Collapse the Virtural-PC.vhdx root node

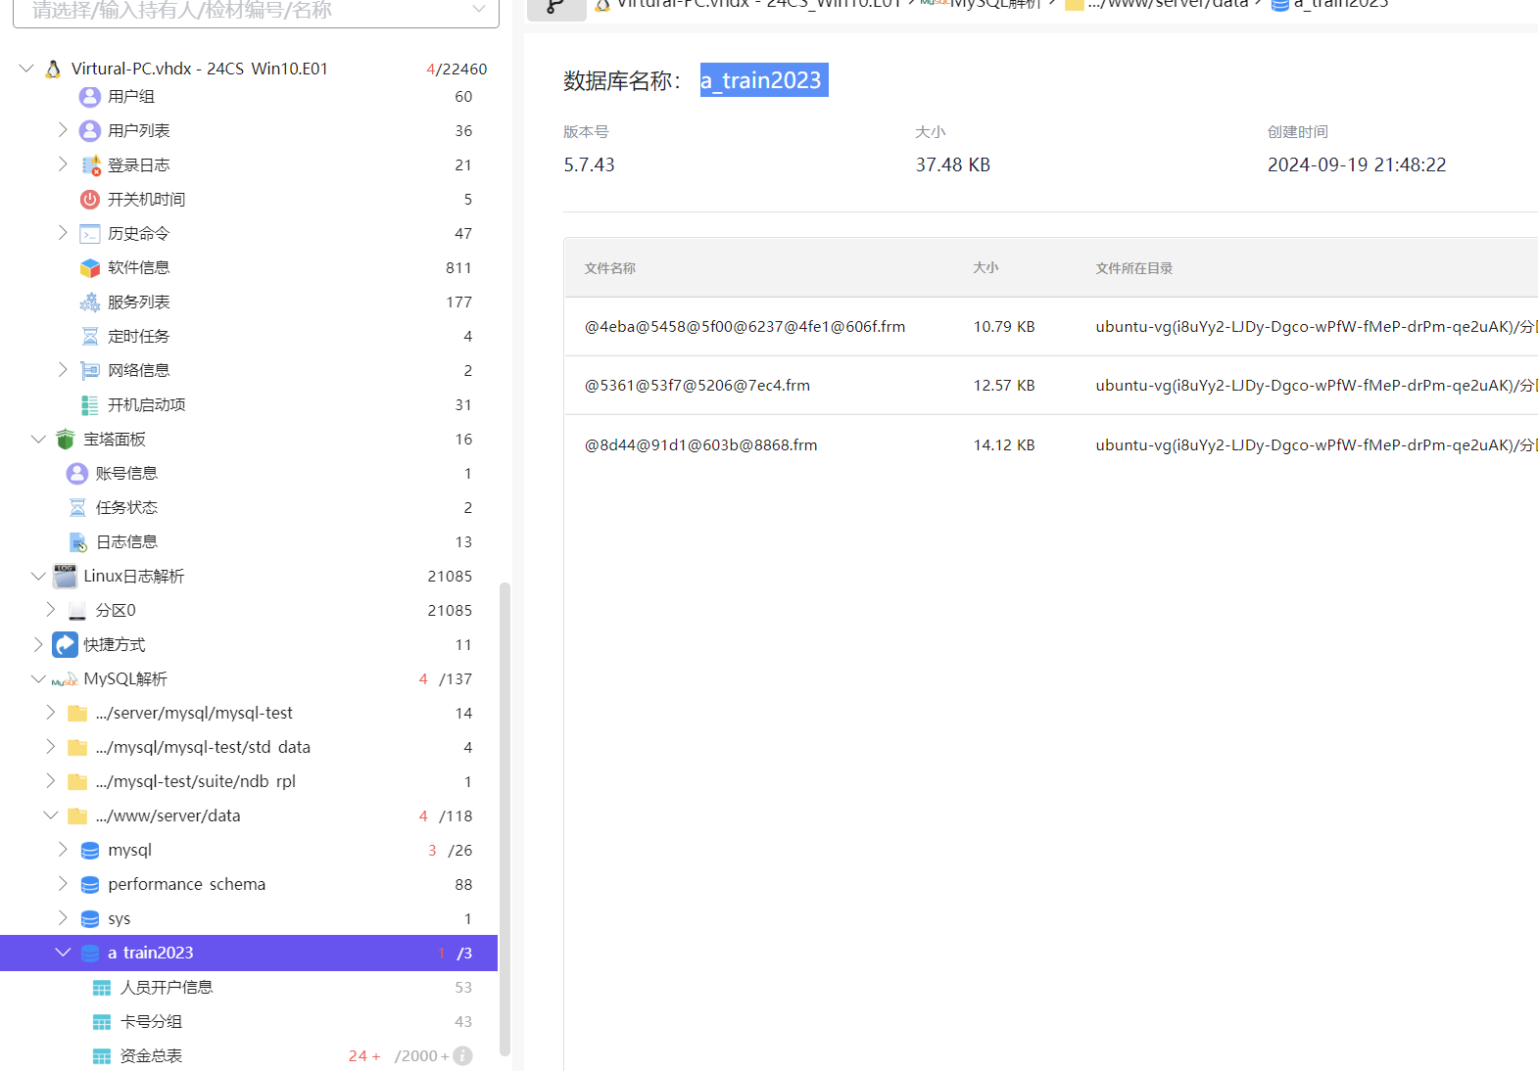26,69
